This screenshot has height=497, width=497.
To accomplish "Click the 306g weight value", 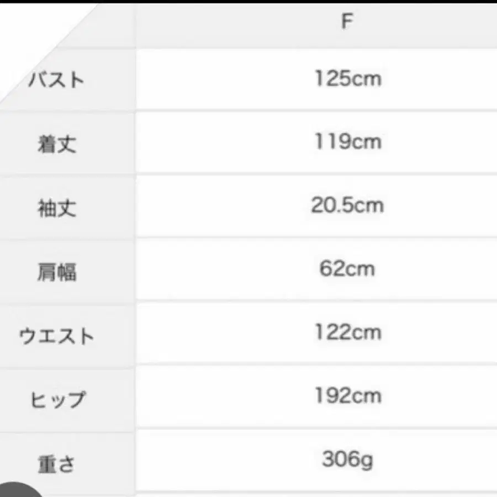I will point(347,460).
